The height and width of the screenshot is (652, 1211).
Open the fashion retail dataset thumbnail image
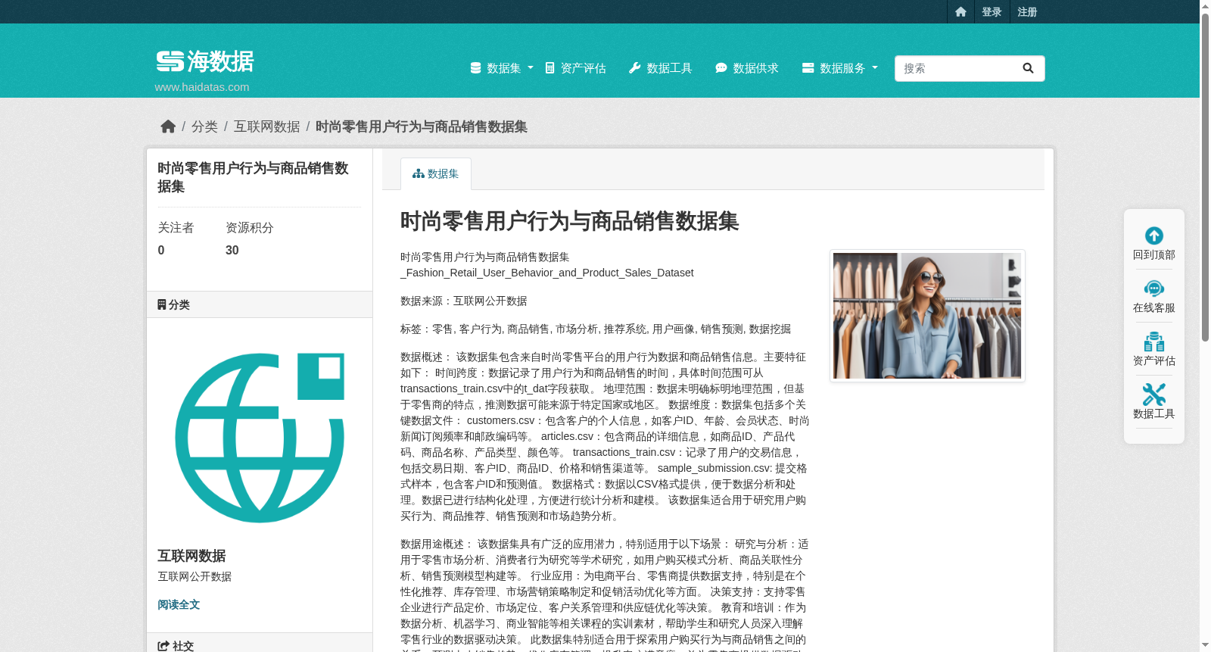click(x=927, y=316)
